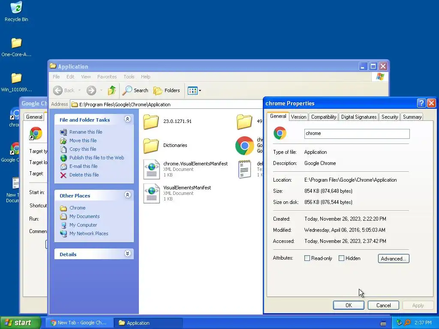
Task: Toggle the Folders pane button
Action: point(167,90)
